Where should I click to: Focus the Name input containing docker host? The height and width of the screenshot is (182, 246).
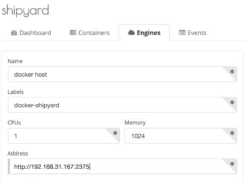coord(123,74)
